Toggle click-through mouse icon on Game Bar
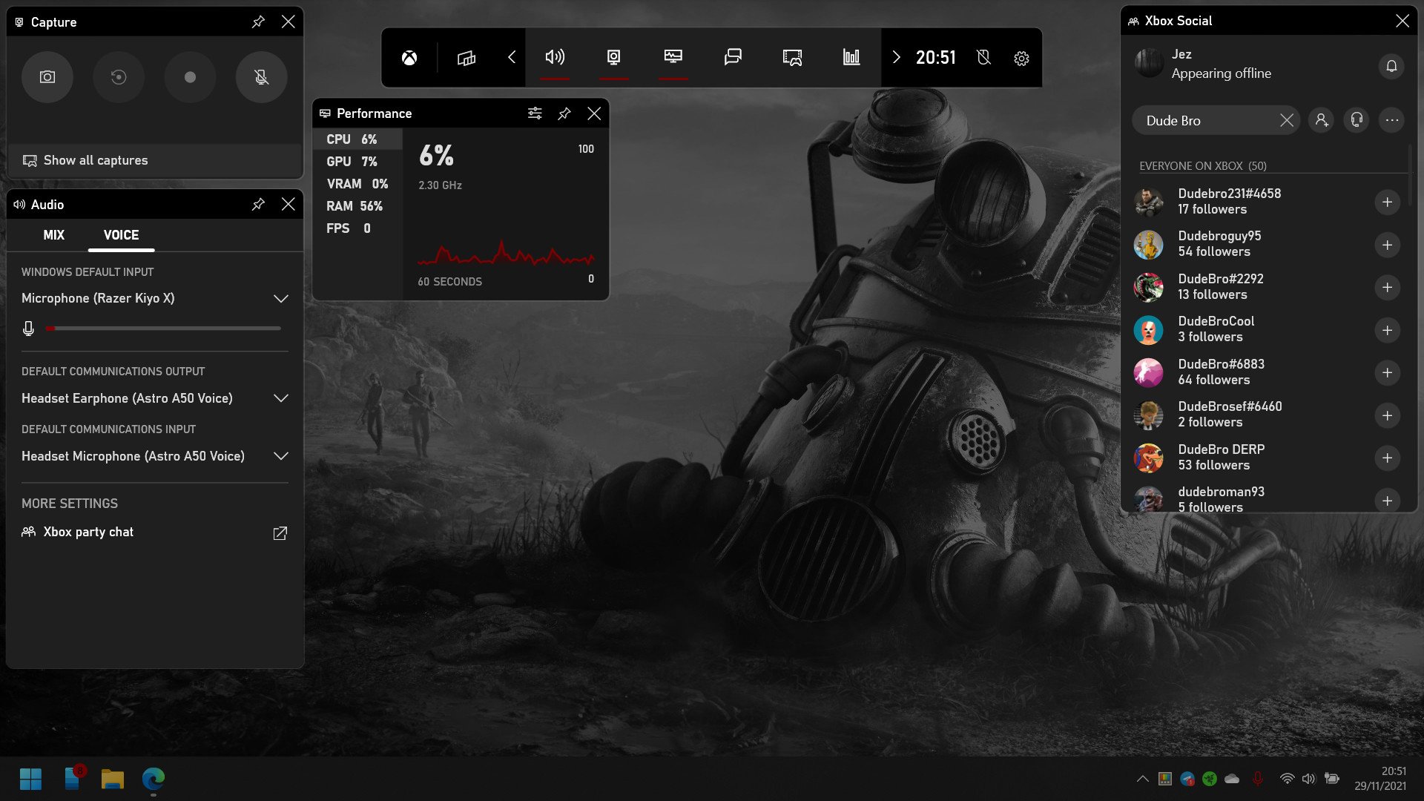 [983, 58]
